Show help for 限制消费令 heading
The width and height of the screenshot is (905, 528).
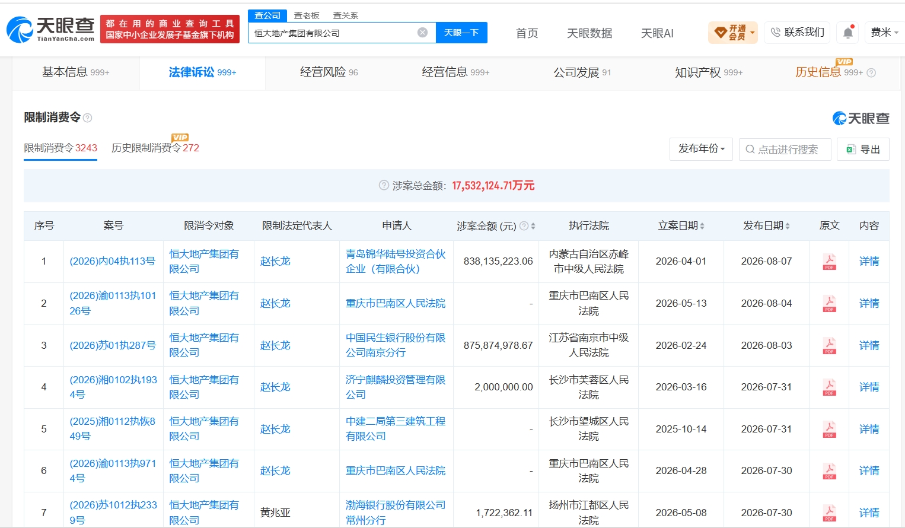click(x=88, y=118)
